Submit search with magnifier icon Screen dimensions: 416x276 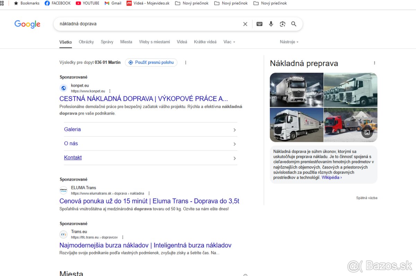[x=294, y=24]
